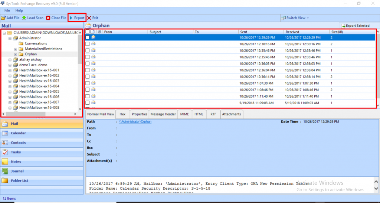
Task: Click the \\Administrator\Orphan path link
Action: [x=134, y=122]
